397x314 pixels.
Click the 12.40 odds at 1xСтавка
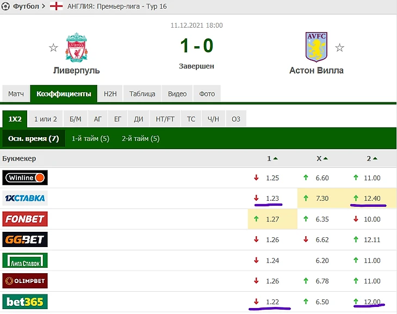coord(372,198)
